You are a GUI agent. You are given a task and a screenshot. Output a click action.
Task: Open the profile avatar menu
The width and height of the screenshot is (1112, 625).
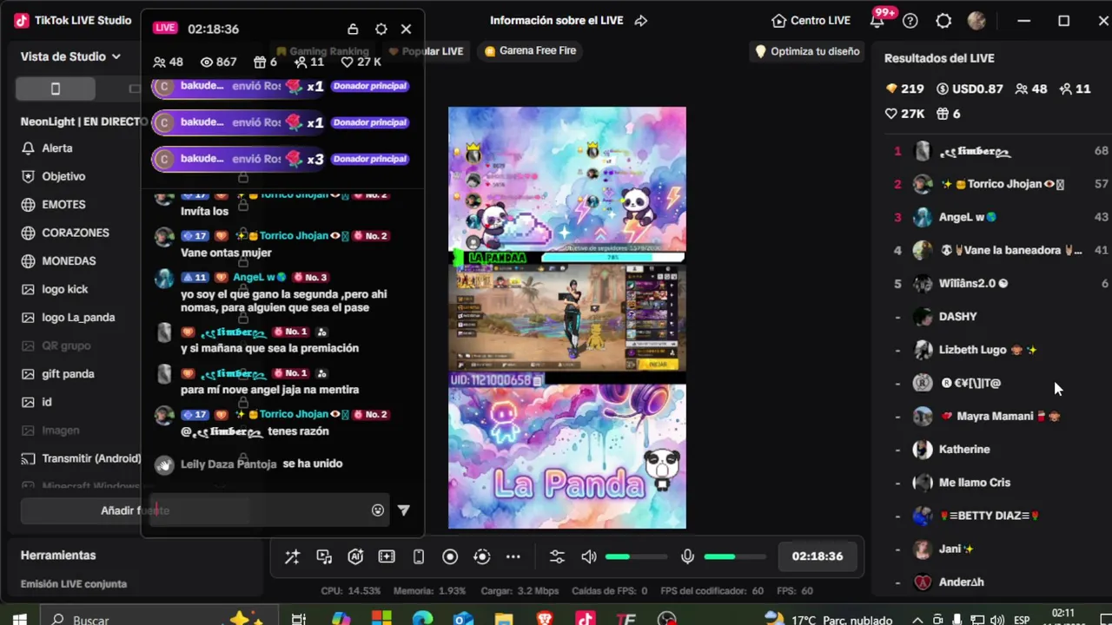[976, 21]
